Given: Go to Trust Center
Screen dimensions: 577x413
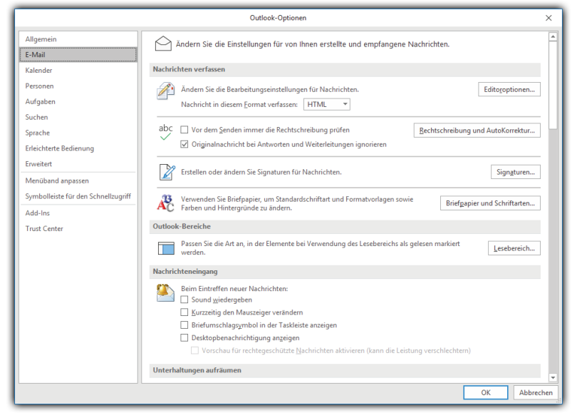Looking at the screenshot, I should [x=78, y=228].
